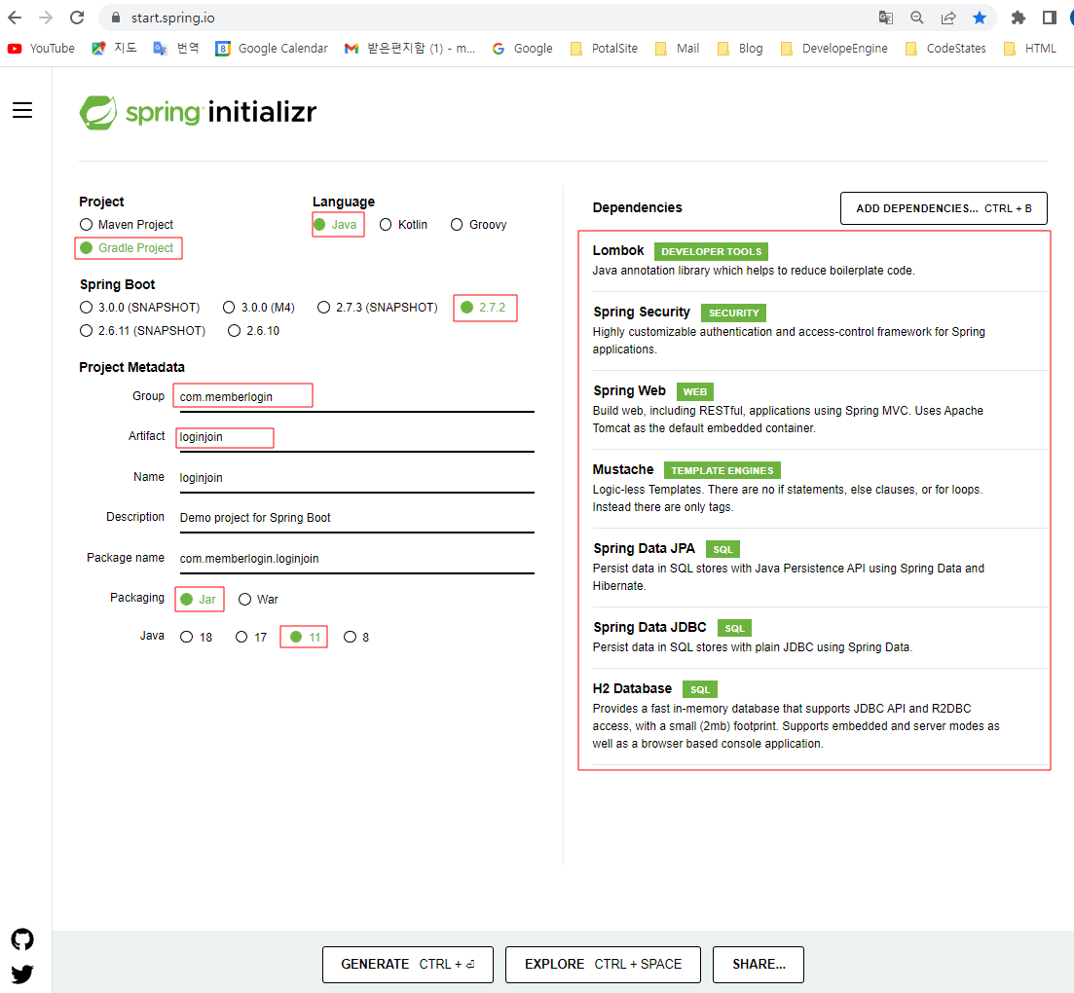Select Groovy language radio

click(479, 225)
